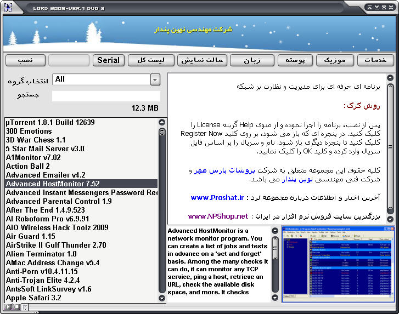Click the Serial button
Viewport: 399px width, 314px height.
[x=109, y=60]
